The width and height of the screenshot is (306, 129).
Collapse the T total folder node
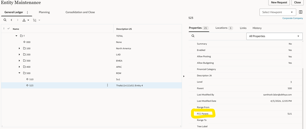click(x=16, y=36)
